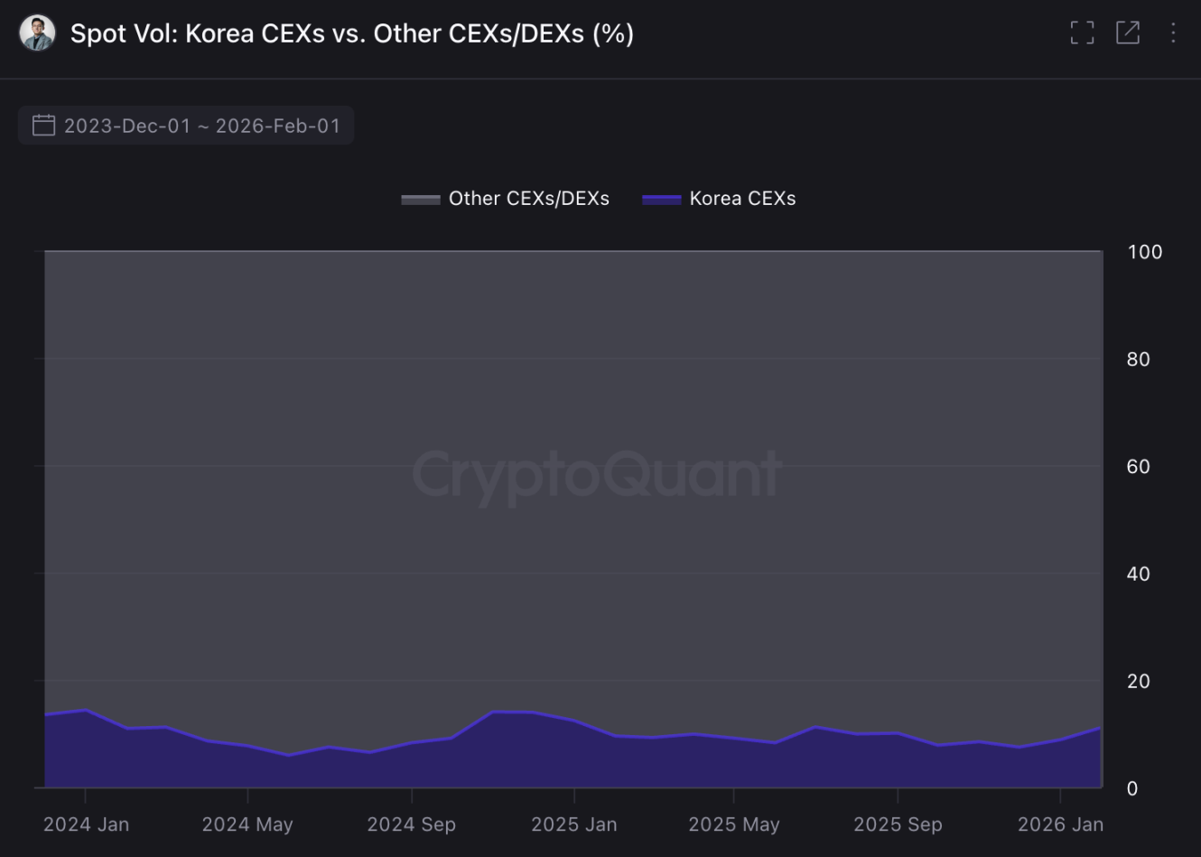Toggle the Korea CEXs legend series

pos(741,199)
